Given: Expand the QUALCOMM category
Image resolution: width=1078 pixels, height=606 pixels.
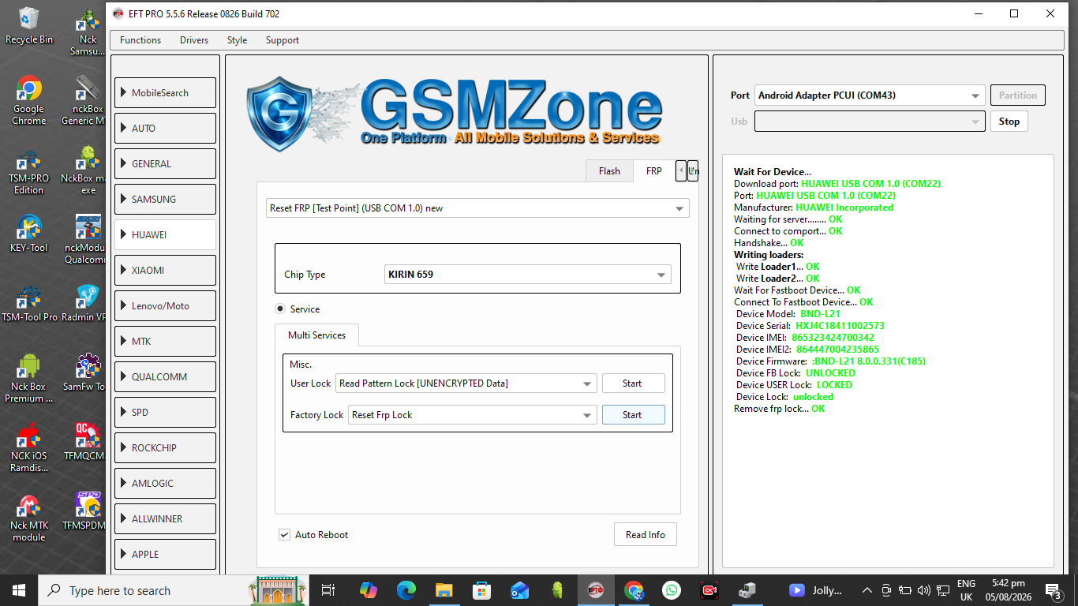Looking at the screenshot, I should coord(165,376).
